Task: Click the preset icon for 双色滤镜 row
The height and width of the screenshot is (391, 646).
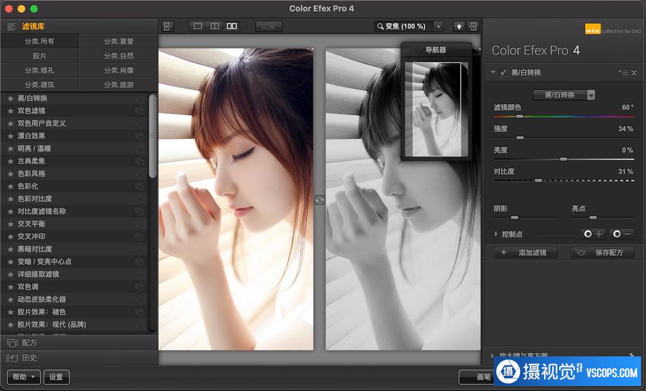Action: point(140,111)
